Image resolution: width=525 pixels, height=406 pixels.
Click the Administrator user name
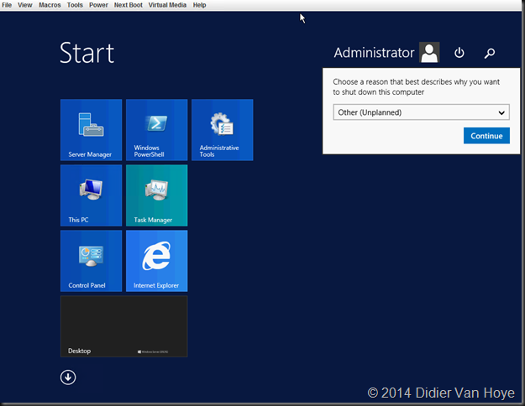(x=374, y=53)
